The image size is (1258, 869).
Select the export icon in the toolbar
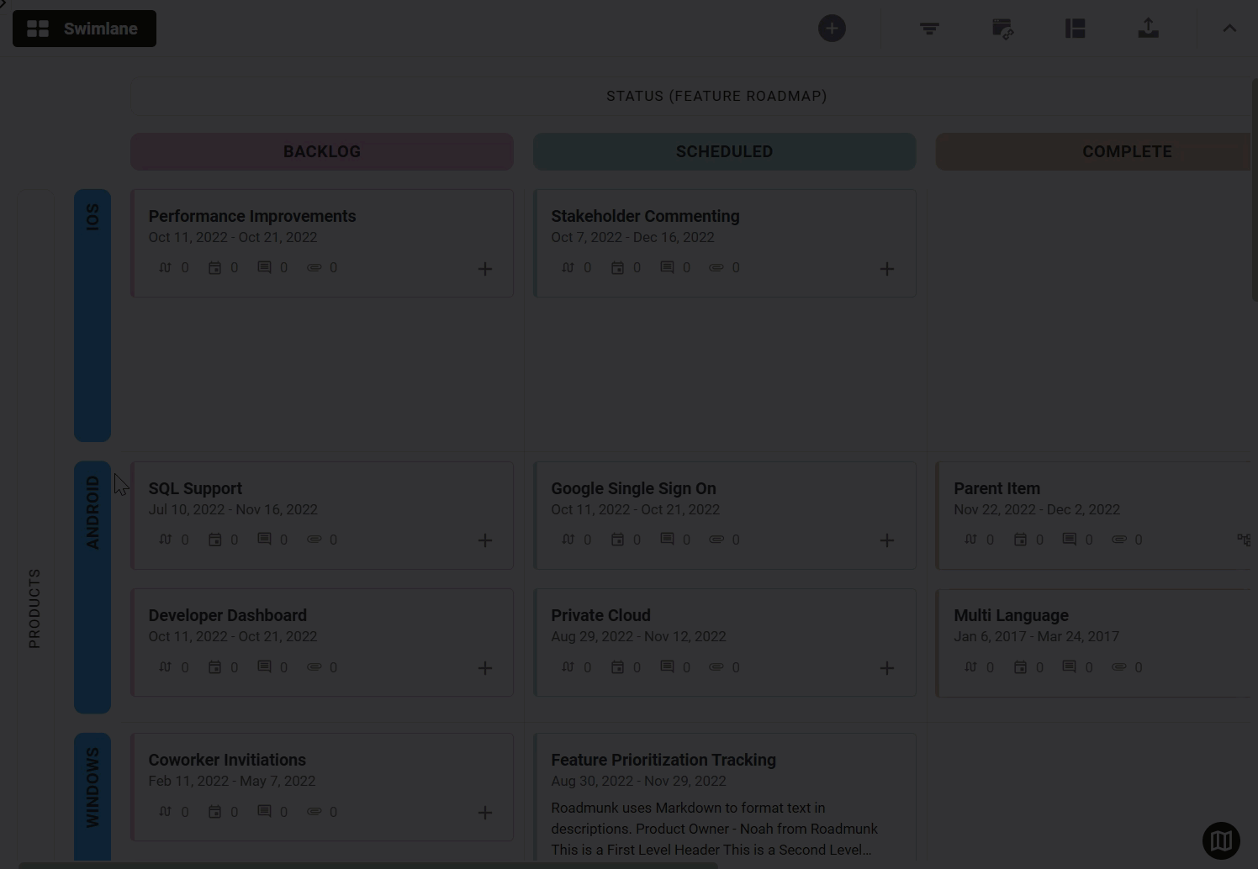[x=1148, y=28]
